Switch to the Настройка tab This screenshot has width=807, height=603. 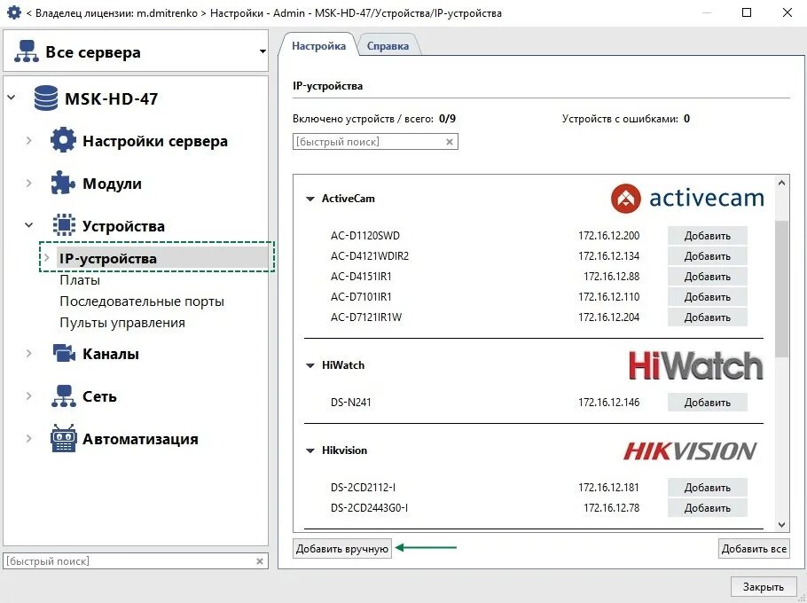[x=318, y=46]
